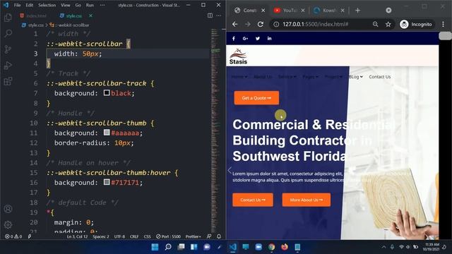Click the zoom icon in address bar
The image size is (452, 254).
(x=375, y=24)
